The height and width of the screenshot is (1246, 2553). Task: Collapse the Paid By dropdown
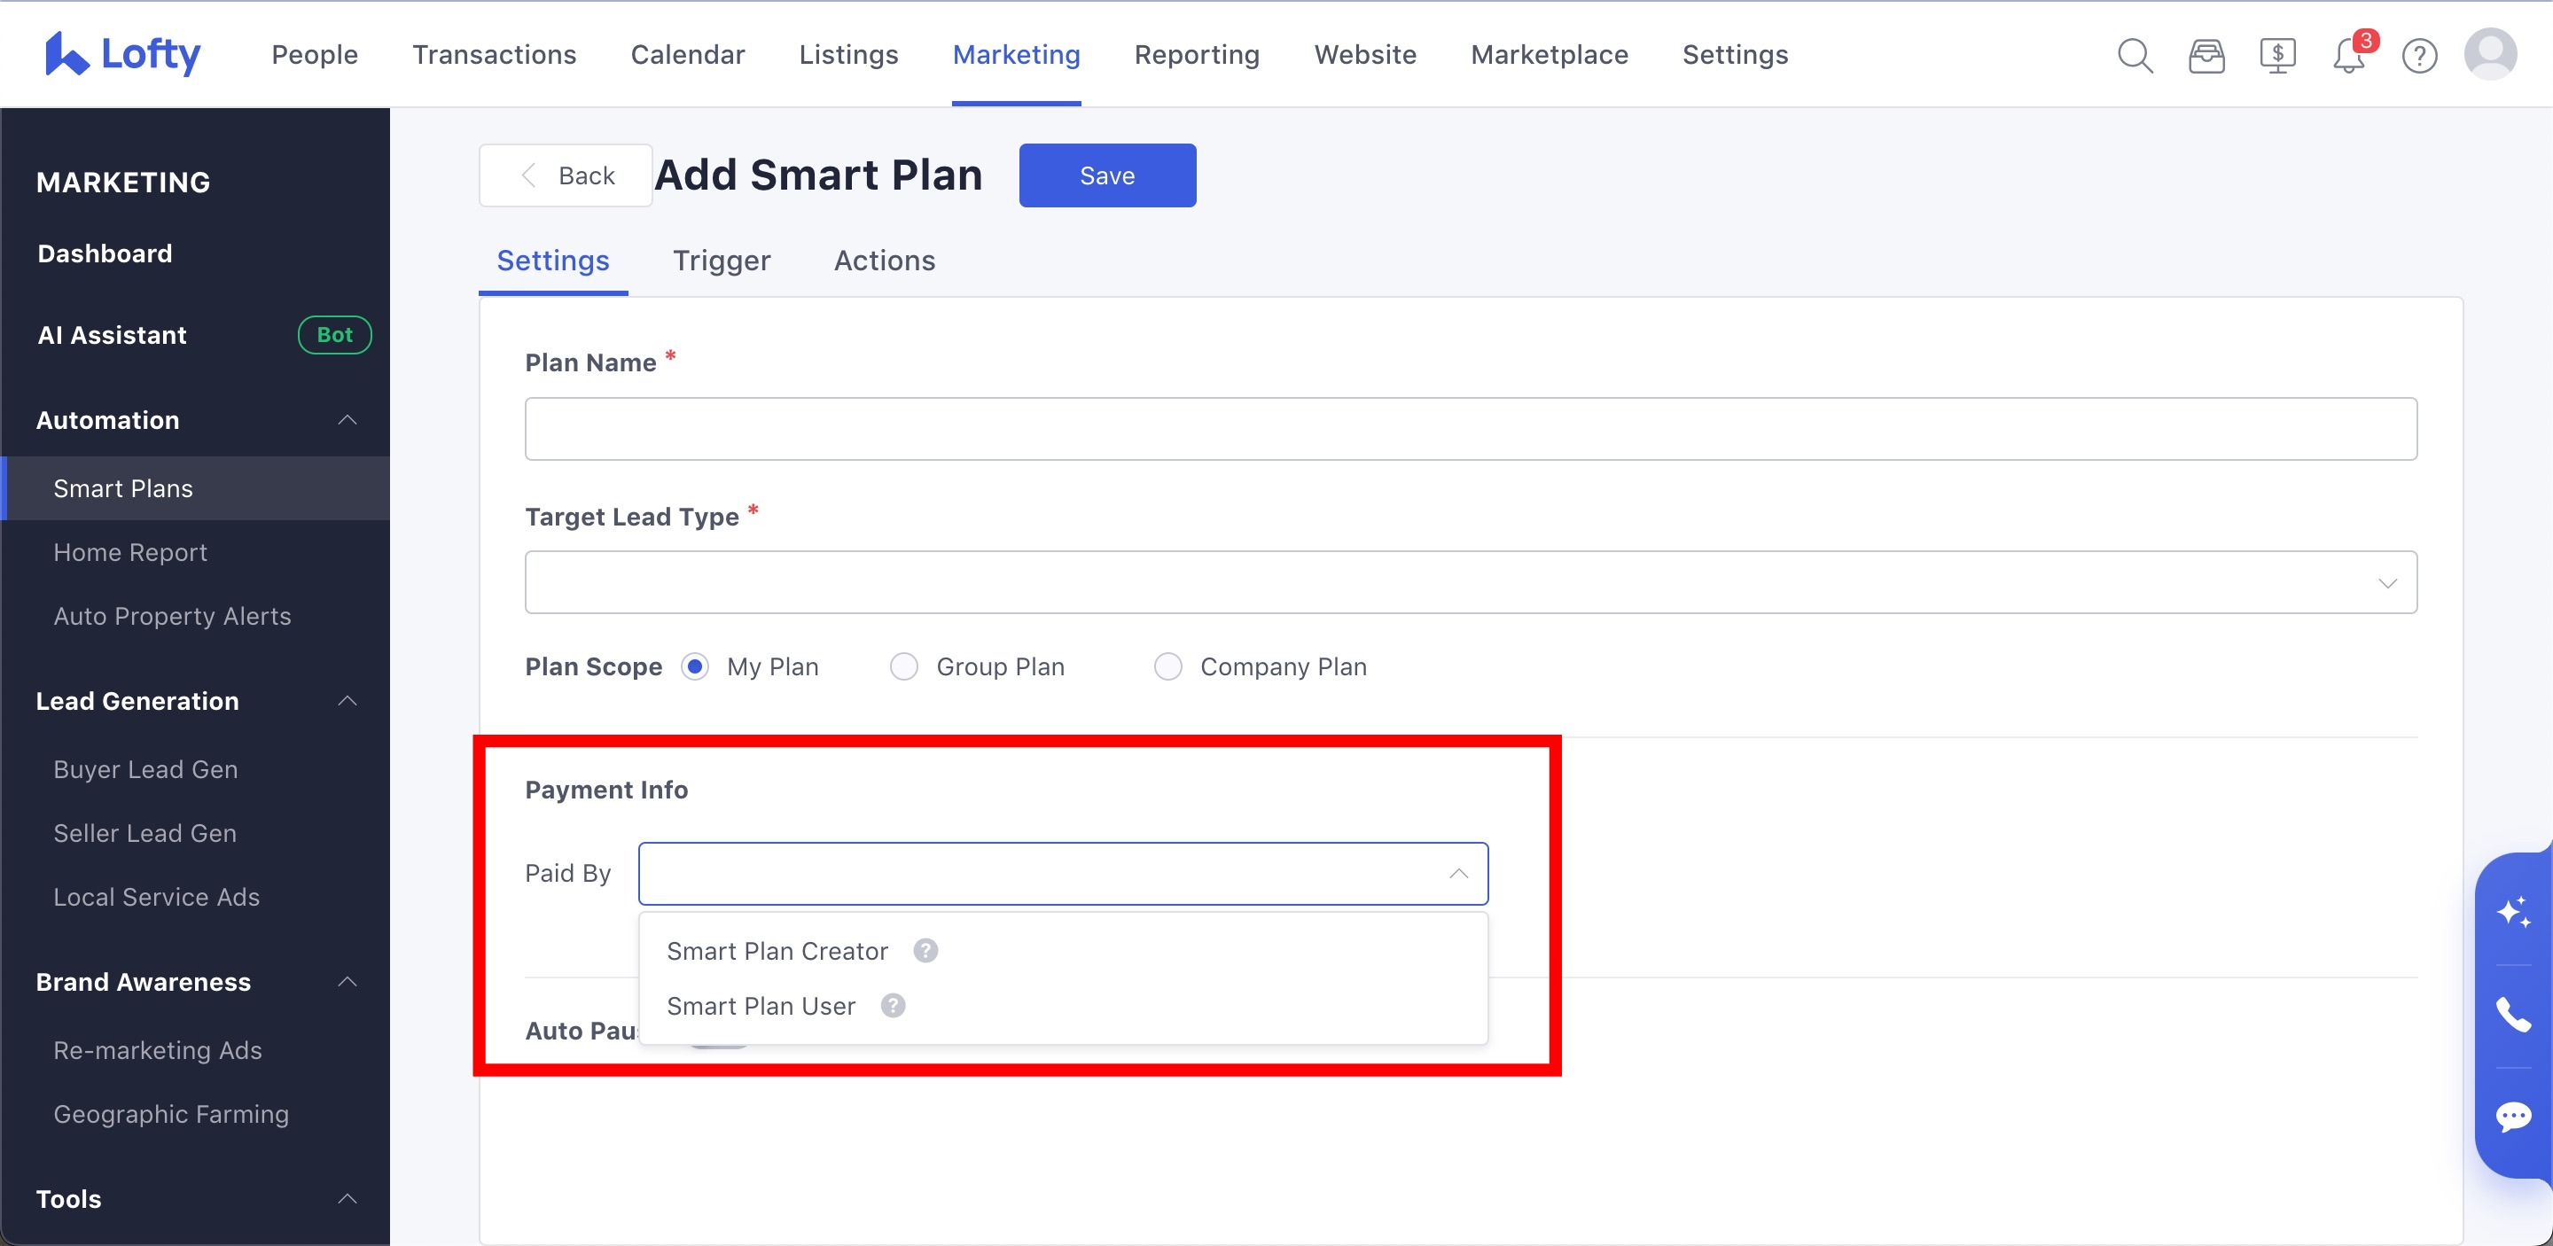pyautogui.click(x=1458, y=874)
